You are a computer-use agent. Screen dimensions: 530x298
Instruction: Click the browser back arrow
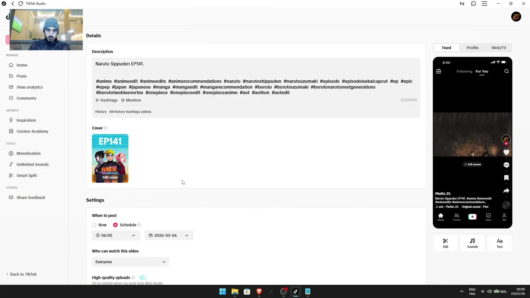(12, 4)
